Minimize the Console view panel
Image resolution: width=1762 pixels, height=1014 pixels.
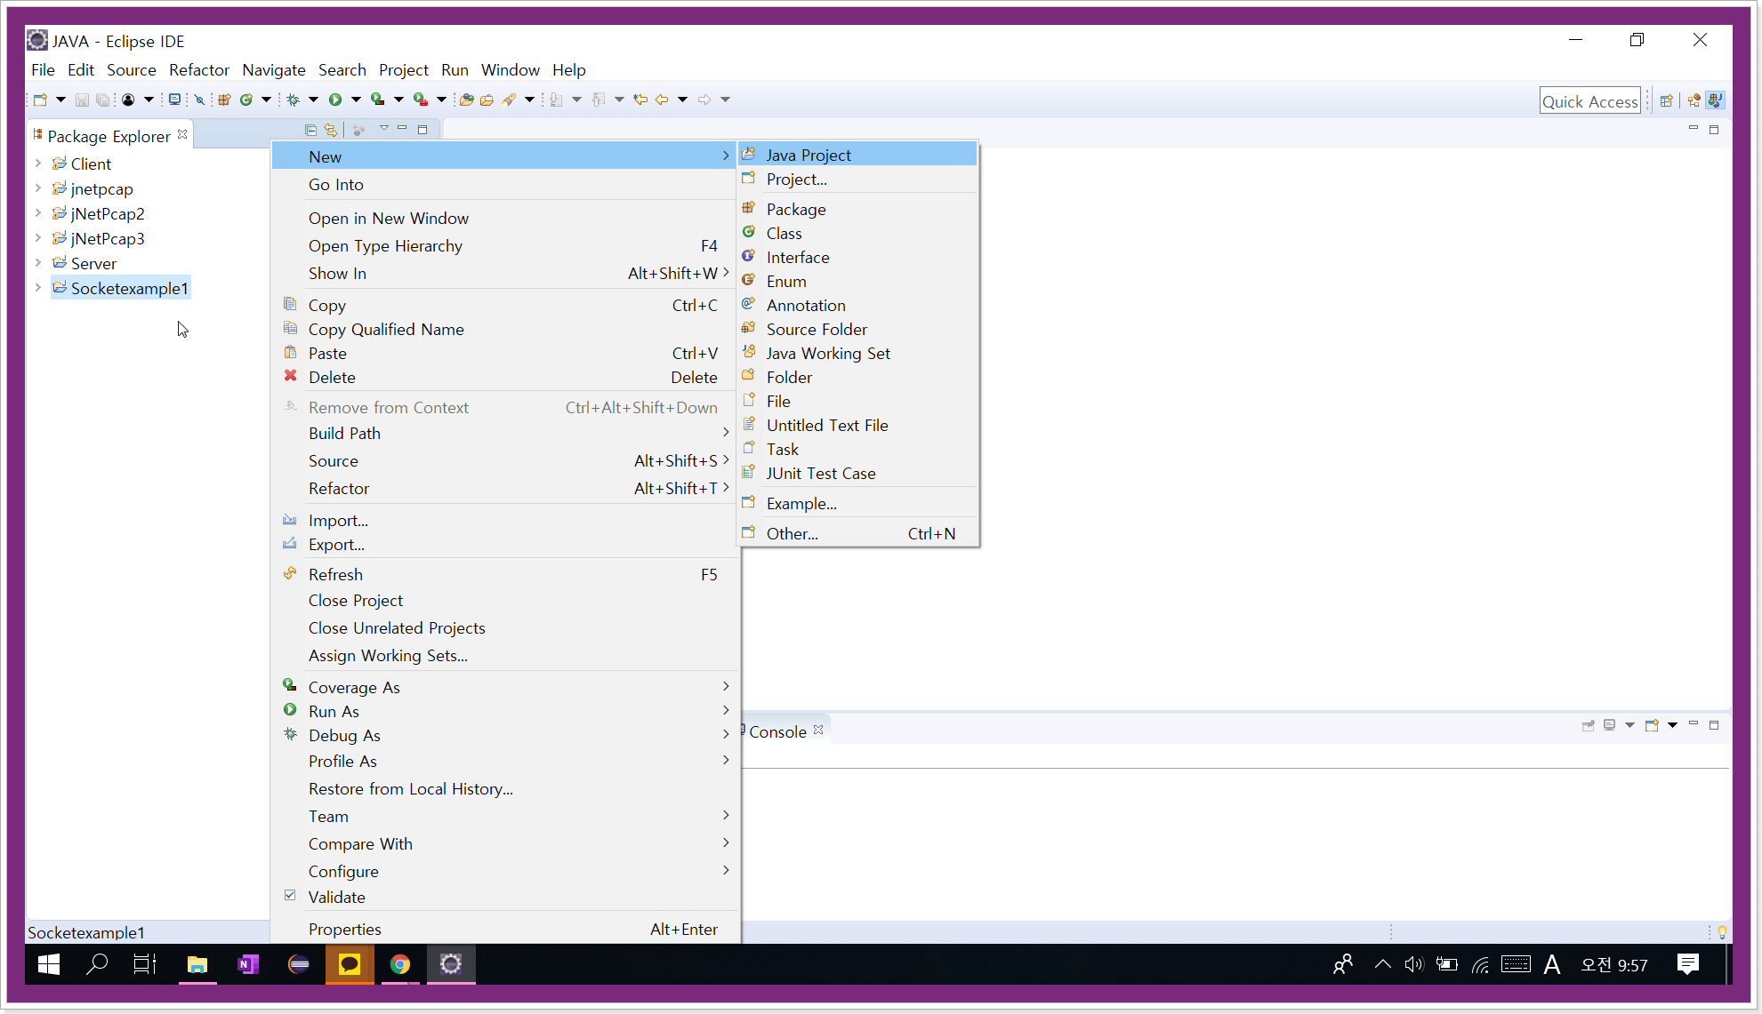coord(1694,724)
